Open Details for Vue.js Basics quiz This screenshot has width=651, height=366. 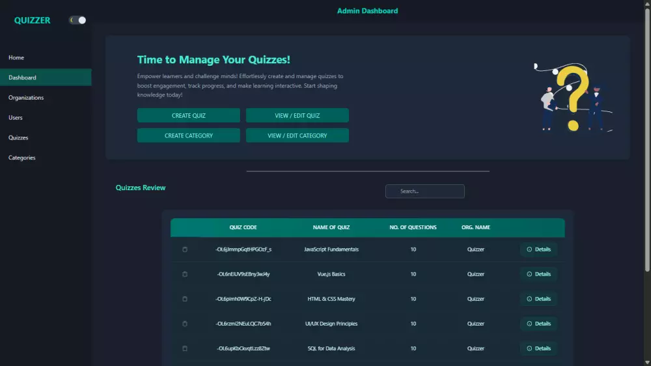click(x=538, y=274)
